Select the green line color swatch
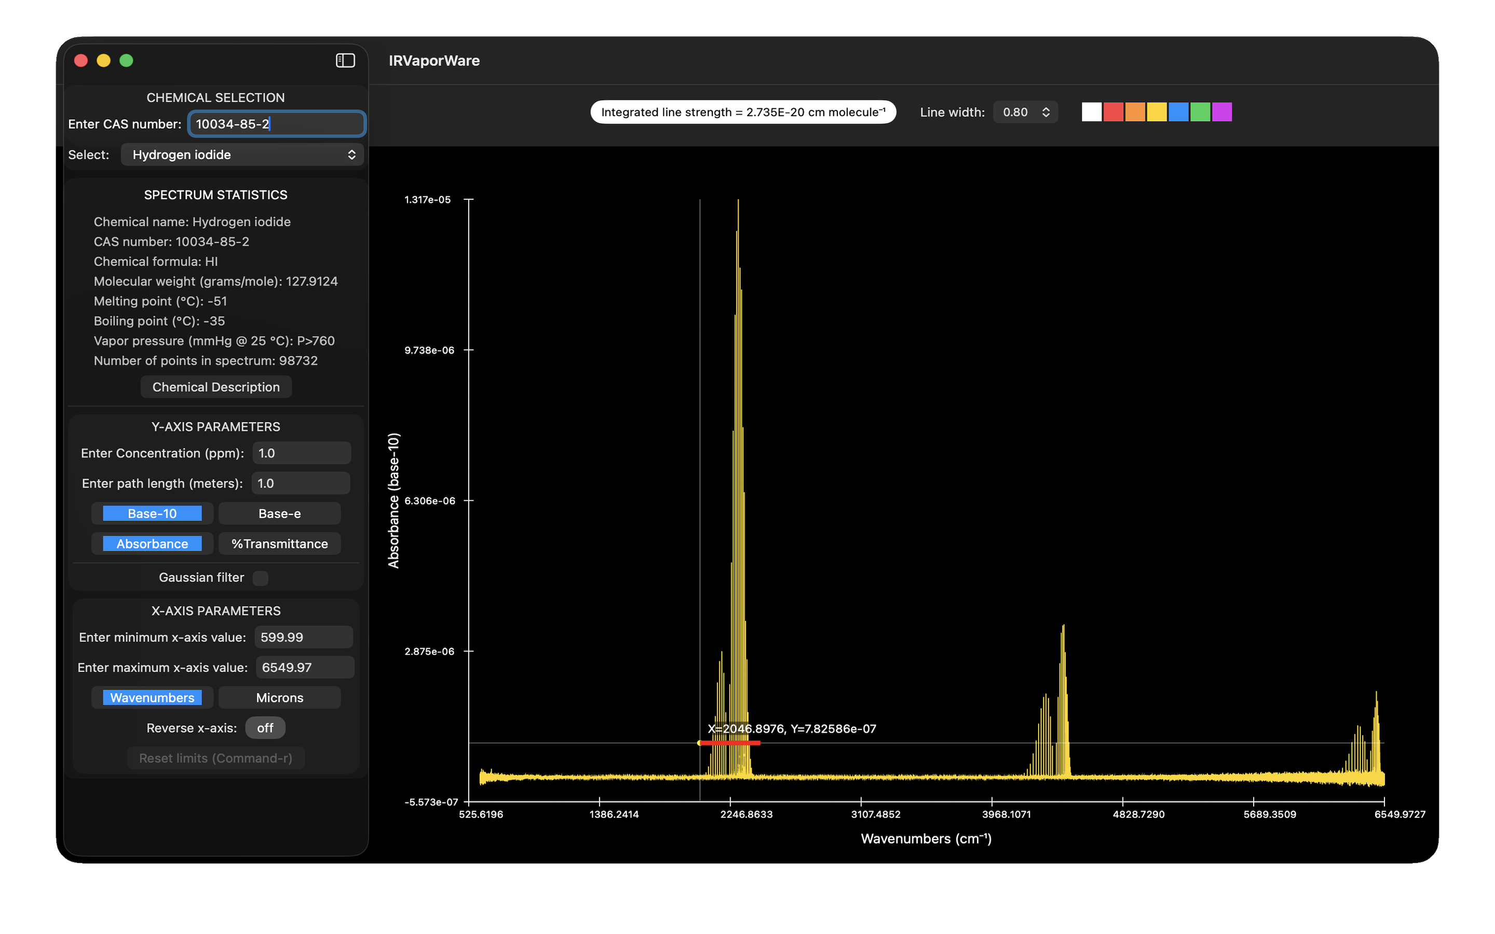This screenshot has height=934, width=1495. (x=1200, y=113)
